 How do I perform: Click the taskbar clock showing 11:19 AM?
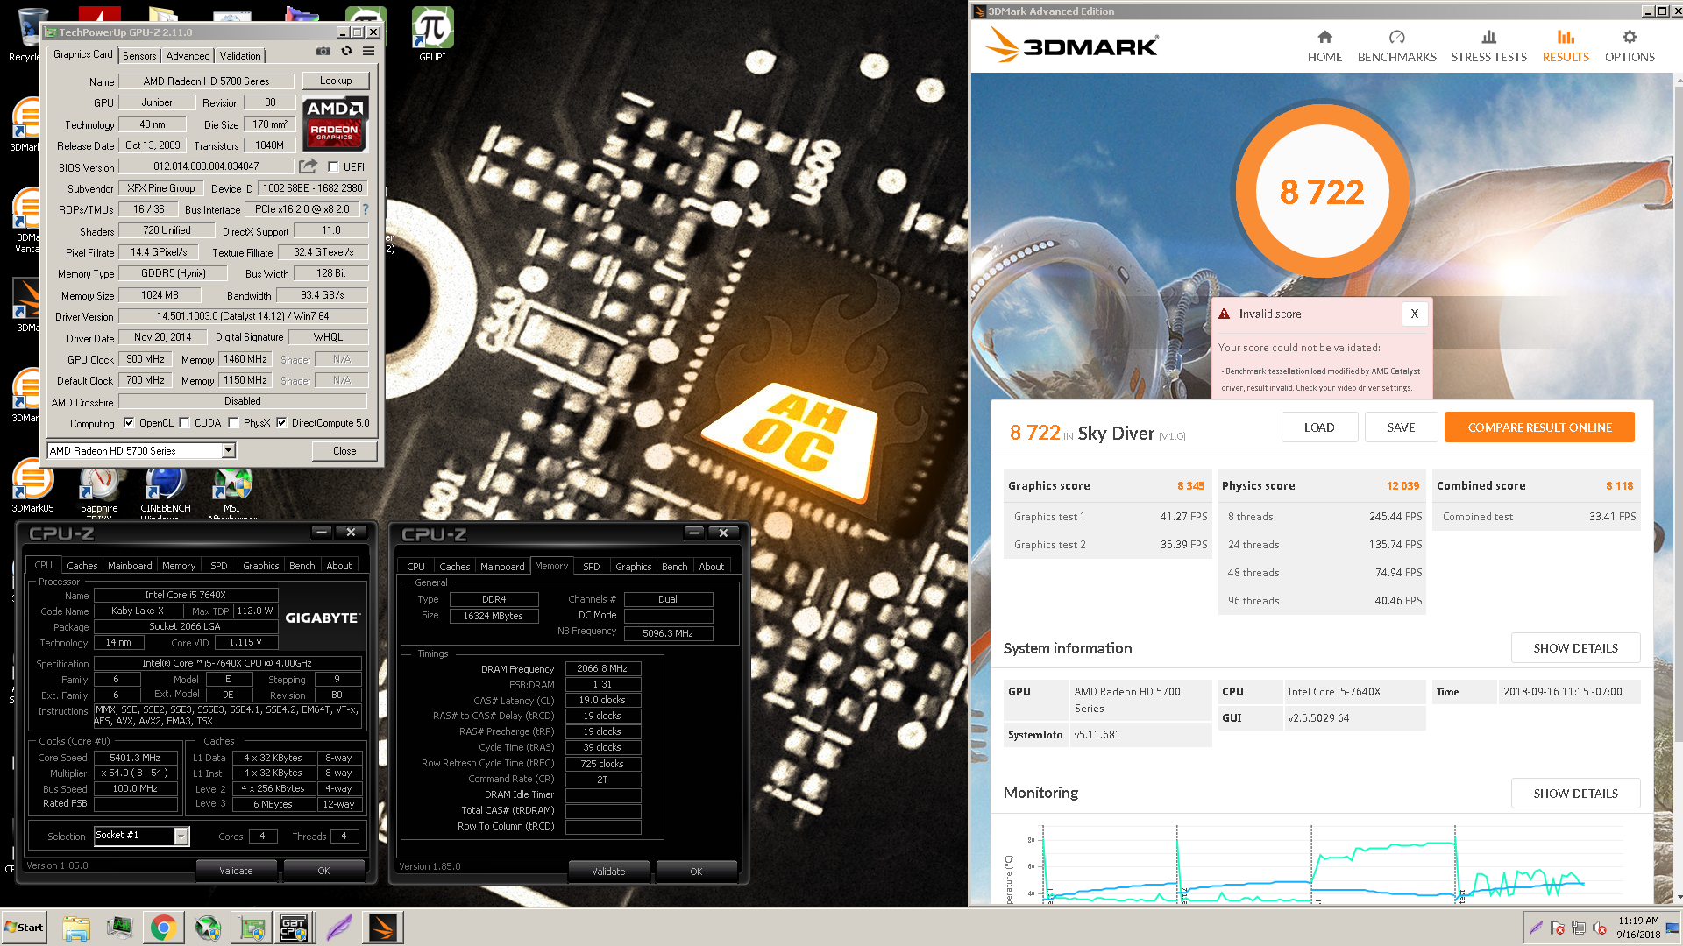coord(1638,928)
